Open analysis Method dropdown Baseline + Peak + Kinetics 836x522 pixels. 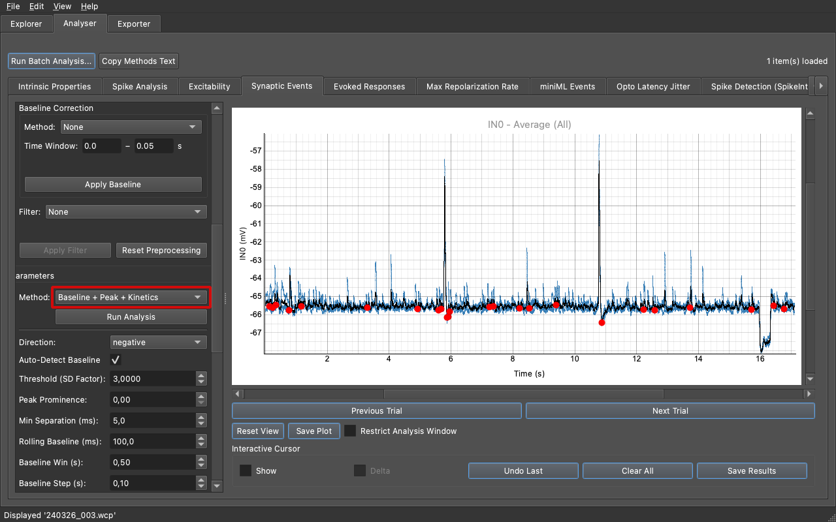click(131, 298)
